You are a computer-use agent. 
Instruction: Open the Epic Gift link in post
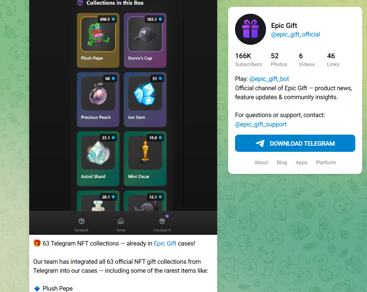165,243
